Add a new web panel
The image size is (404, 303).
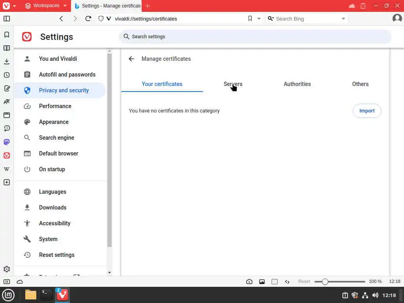[7, 182]
